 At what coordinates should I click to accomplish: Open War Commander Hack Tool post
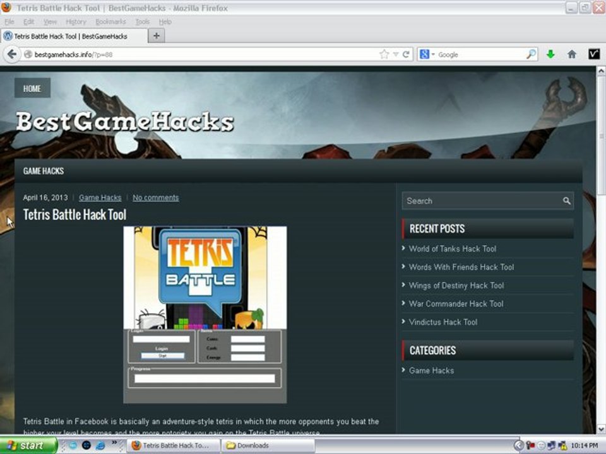(x=456, y=303)
